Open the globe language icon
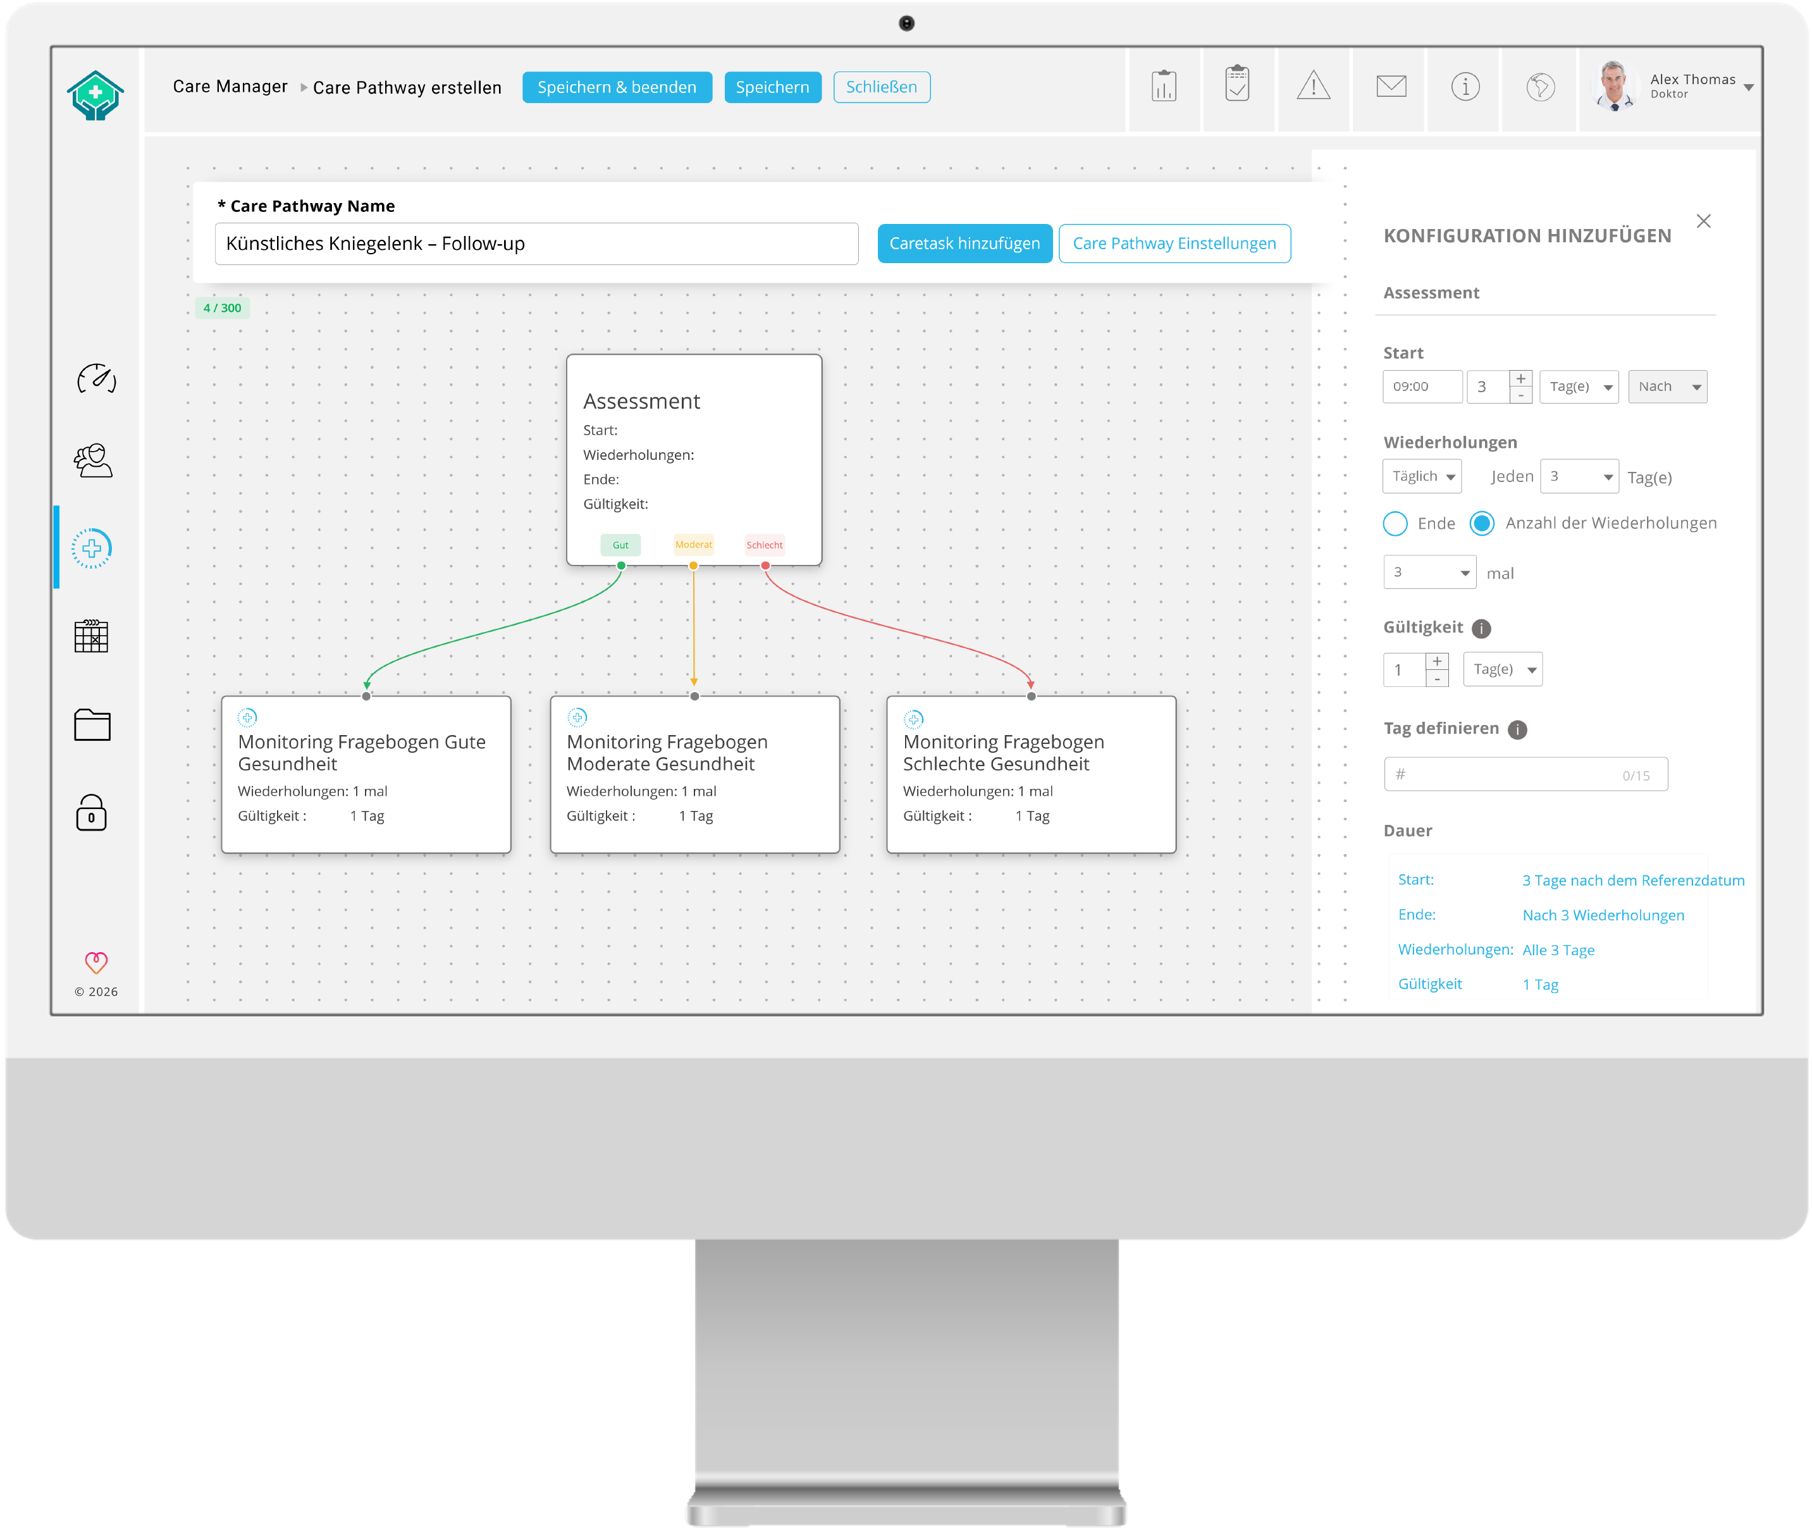The width and height of the screenshot is (1812, 1534). click(1540, 86)
